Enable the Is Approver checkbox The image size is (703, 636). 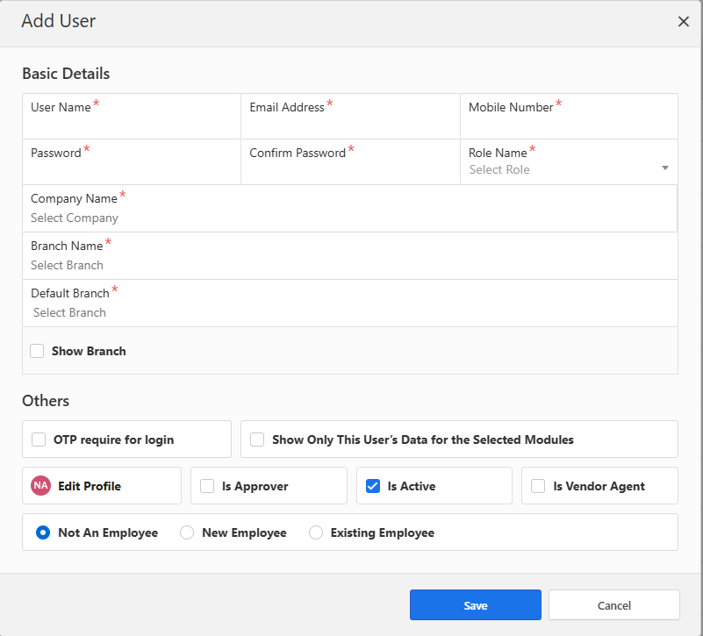[x=207, y=486]
